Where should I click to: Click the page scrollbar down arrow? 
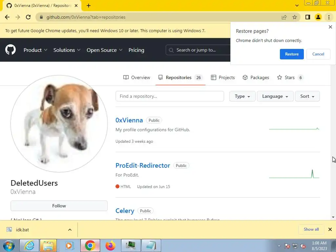(333, 217)
